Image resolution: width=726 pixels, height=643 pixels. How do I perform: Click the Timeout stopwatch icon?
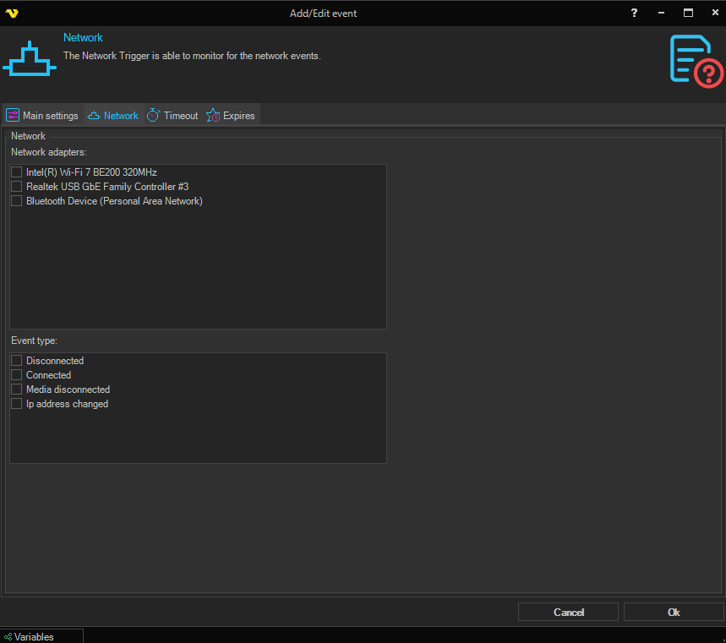pos(153,116)
